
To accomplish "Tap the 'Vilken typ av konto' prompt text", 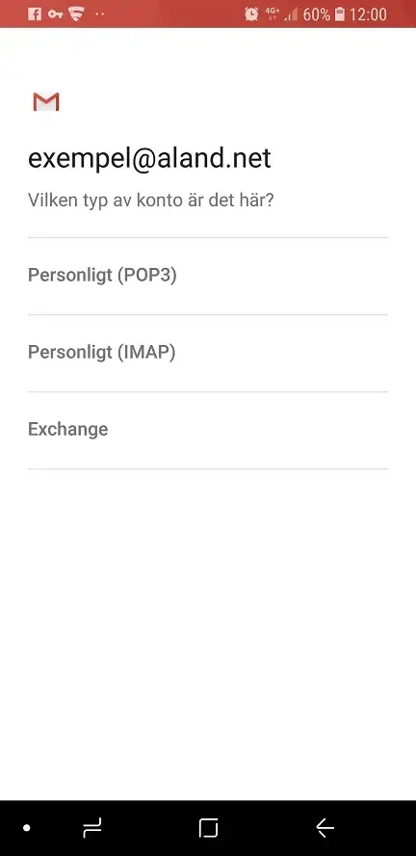I will 151,201.
